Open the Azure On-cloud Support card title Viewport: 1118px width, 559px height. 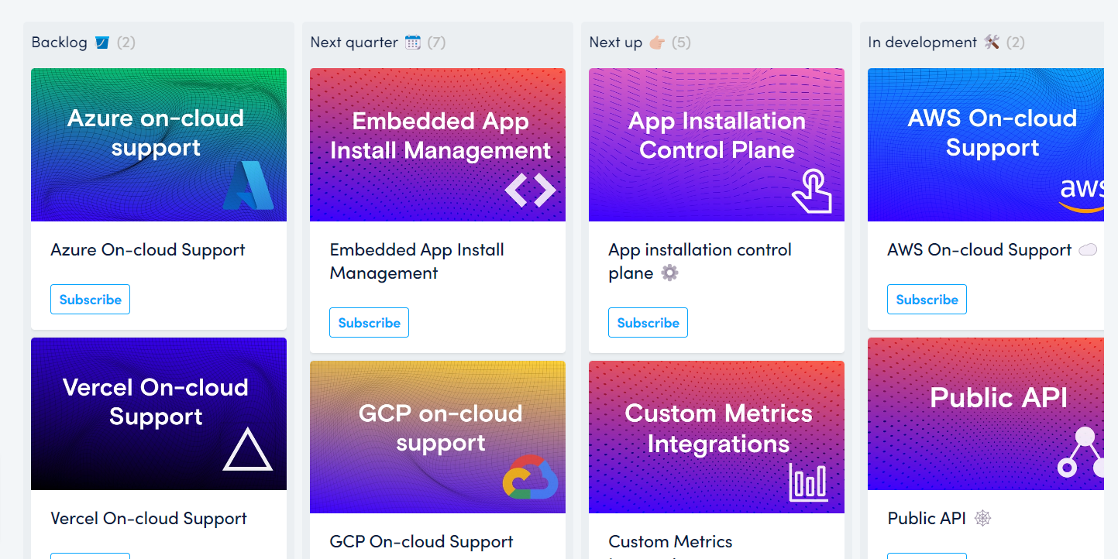[x=147, y=249]
